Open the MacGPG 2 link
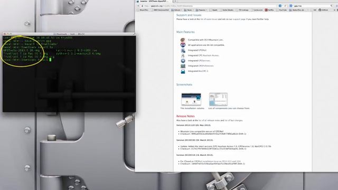 pyautogui.click(x=203, y=71)
